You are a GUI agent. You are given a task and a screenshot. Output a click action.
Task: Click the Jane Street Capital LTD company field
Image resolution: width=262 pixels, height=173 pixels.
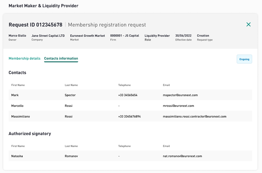point(48,37)
